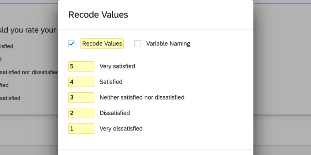Viewport: 311px width, 155px height.
Task: Click the fourth background answer choice
Action: click(x=4, y=85)
